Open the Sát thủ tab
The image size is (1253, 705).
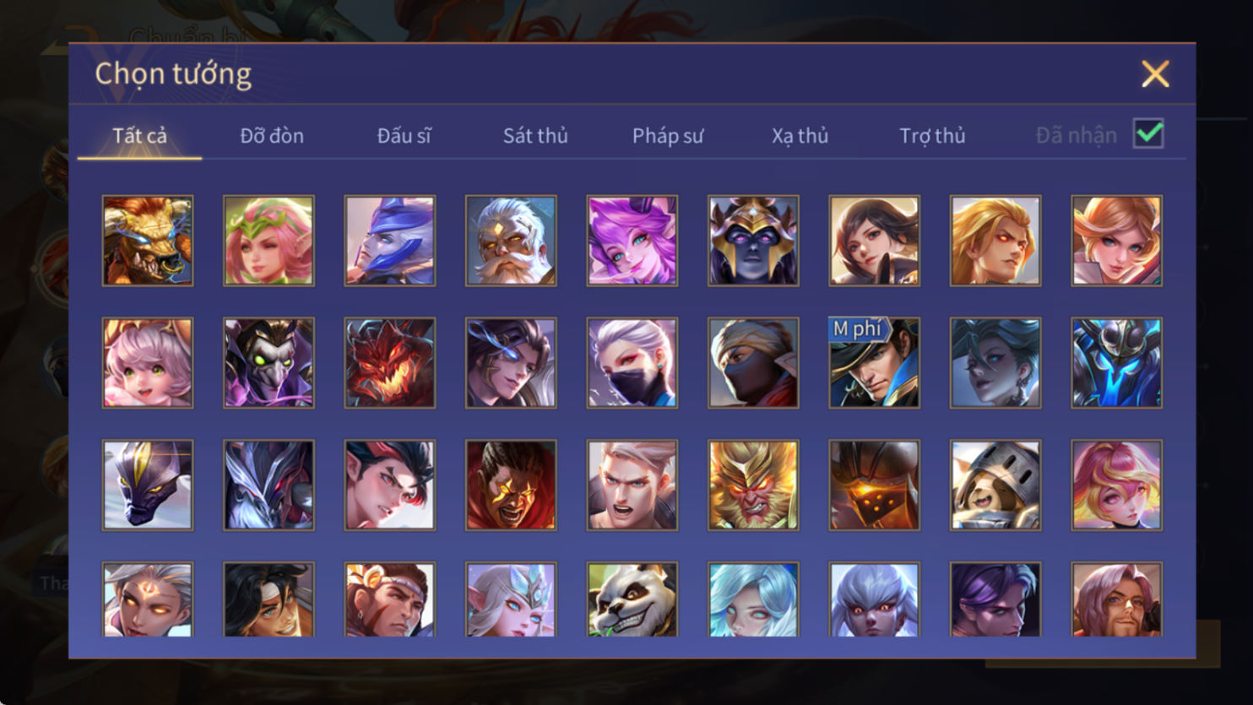(x=535, y=135)
